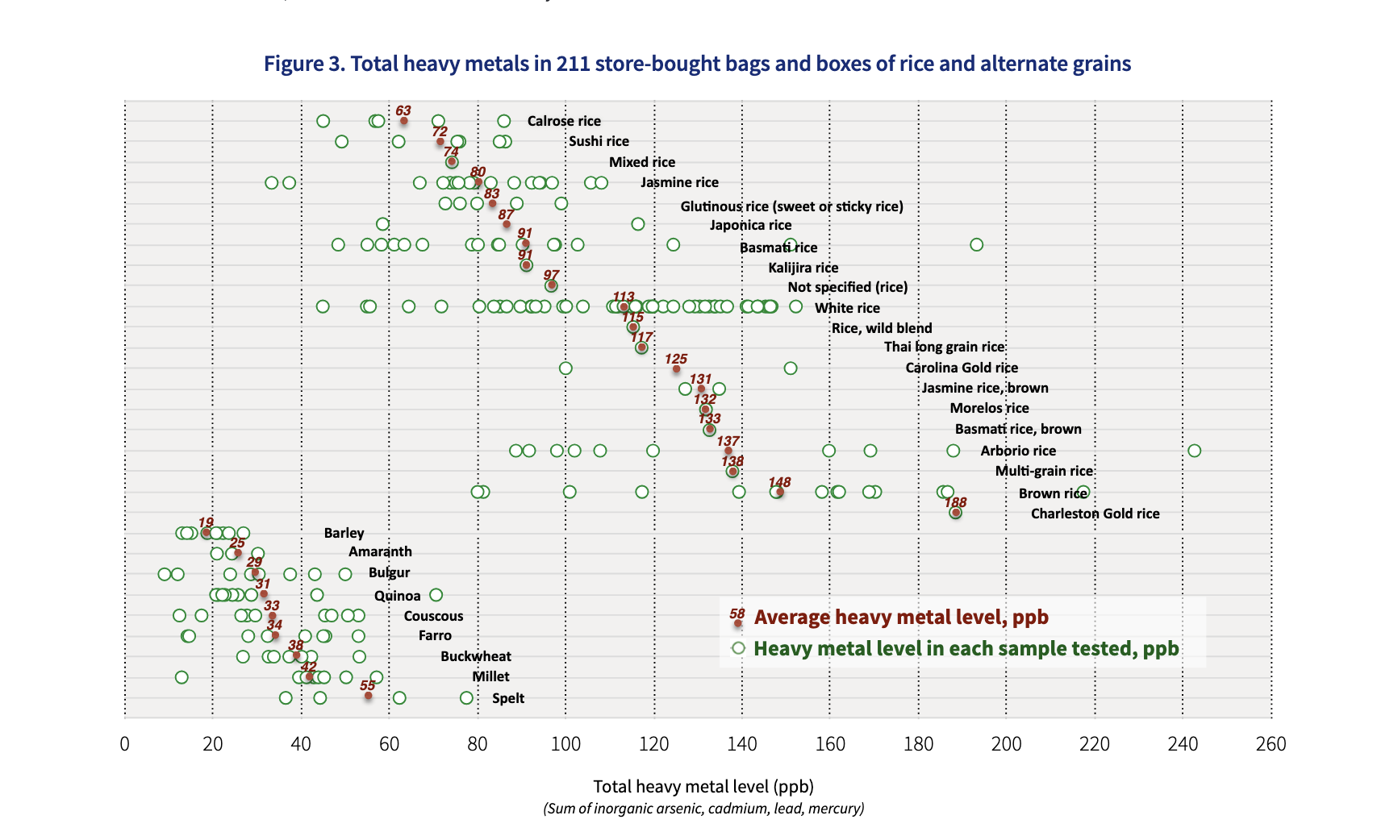Click the Basmati rice outlier sample near 193

pyautogui.click(x=976, y=244)
